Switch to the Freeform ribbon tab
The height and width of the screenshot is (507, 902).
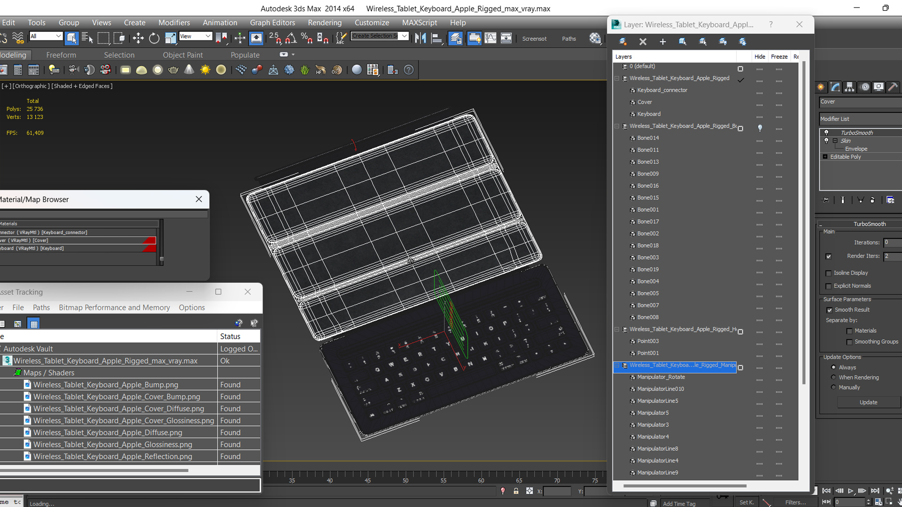tap(61, 55)
